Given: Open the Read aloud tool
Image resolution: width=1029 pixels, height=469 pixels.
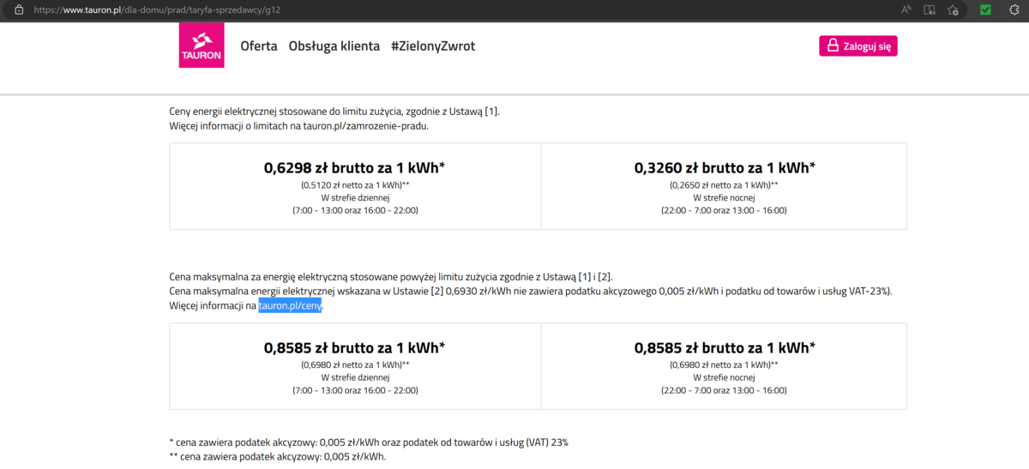Looking at the screenshot, I should 906,10.
